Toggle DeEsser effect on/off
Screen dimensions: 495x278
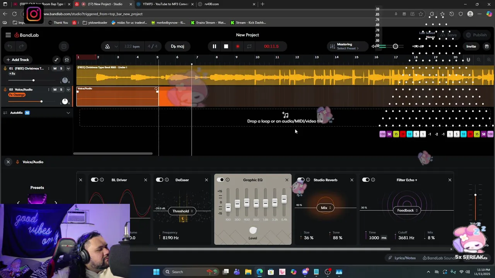point(159,180)
